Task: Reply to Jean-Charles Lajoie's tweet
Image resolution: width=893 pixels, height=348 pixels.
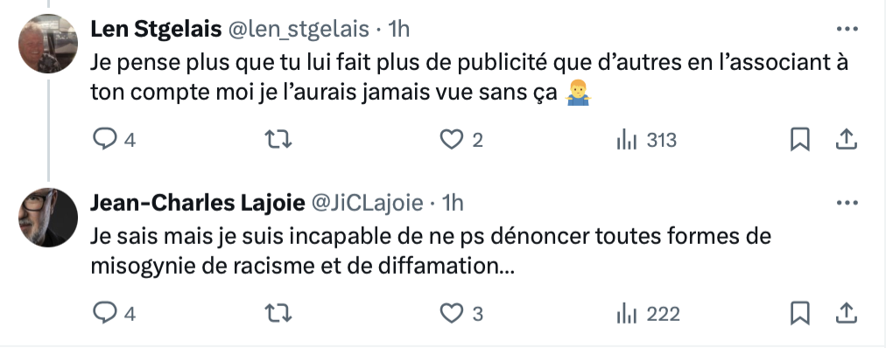Action: (x=114, y=313)
